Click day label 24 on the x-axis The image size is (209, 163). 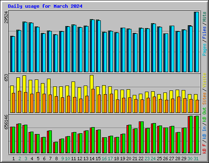click(153, 159)
